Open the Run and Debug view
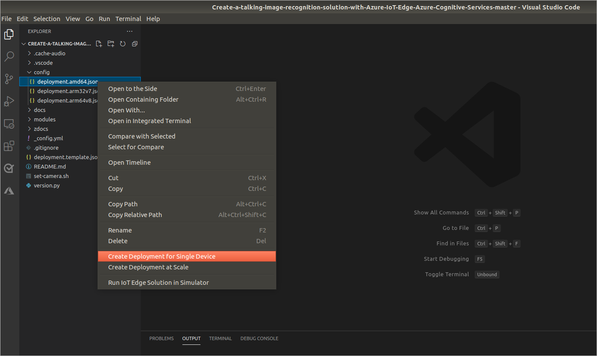 coord(9,101)
